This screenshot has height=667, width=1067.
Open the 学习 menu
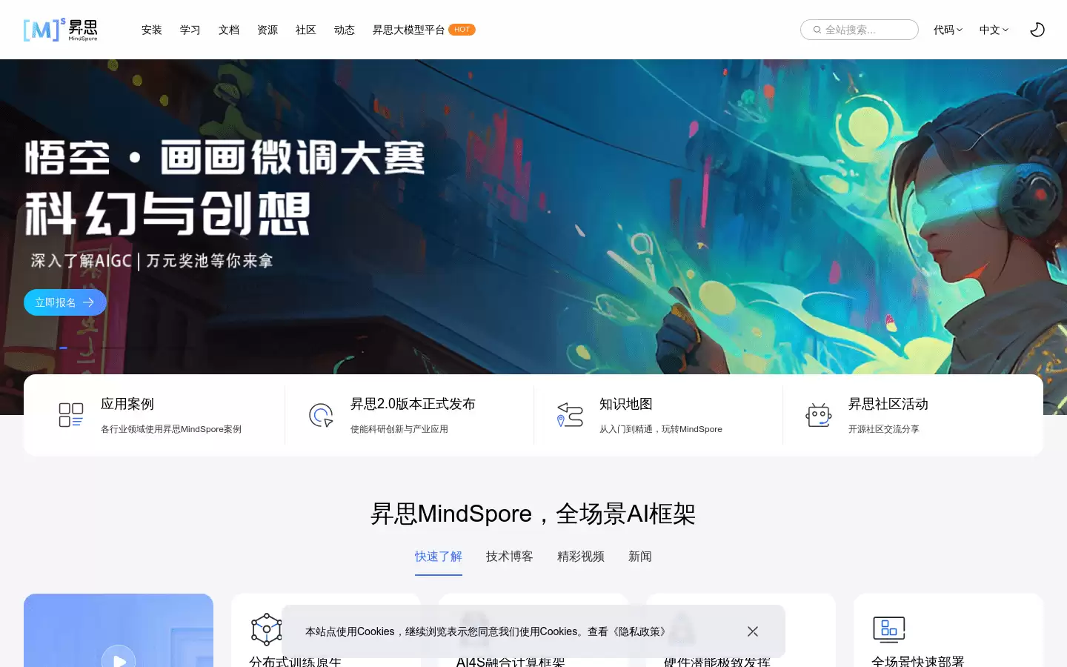pos(190,30)
